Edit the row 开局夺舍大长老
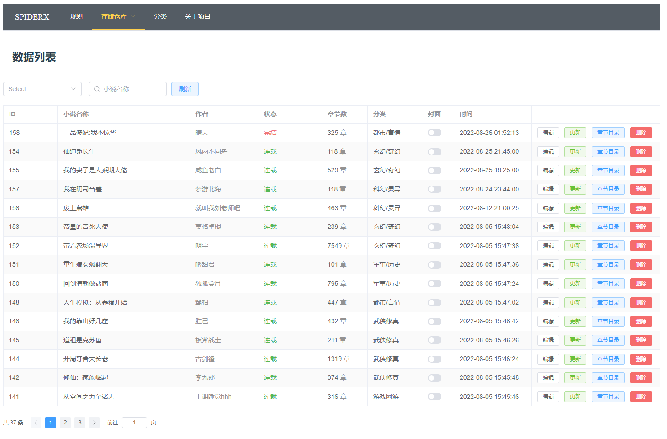The width and height of the screenshot is (667, 439). (x=548, y=359)
